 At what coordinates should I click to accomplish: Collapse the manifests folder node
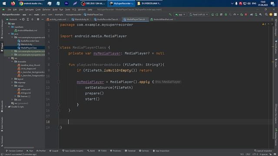[x=9, y=27]
